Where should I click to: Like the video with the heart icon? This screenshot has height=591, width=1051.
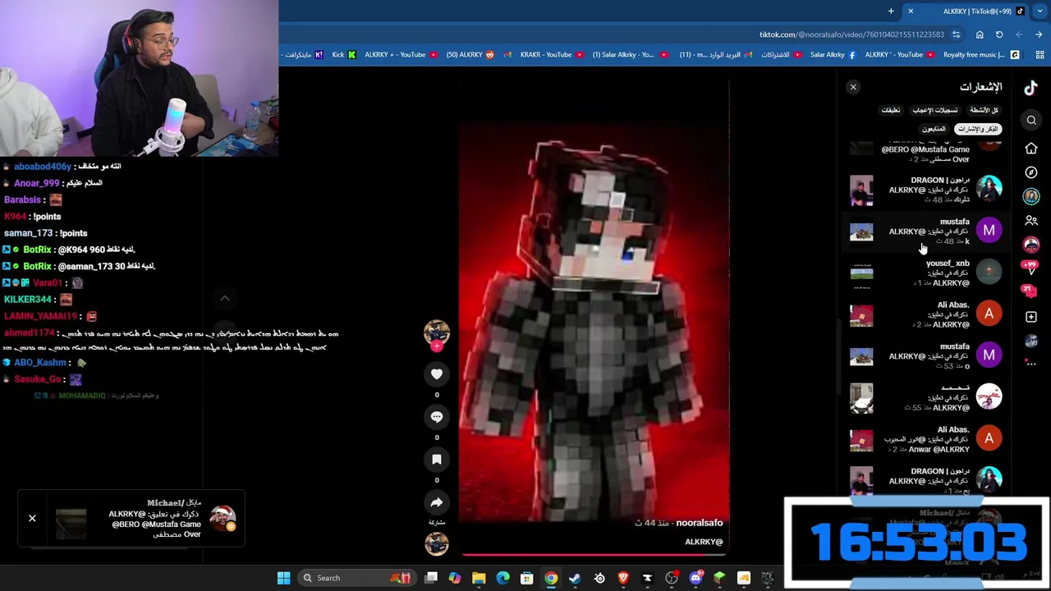[x=437, y=374]
